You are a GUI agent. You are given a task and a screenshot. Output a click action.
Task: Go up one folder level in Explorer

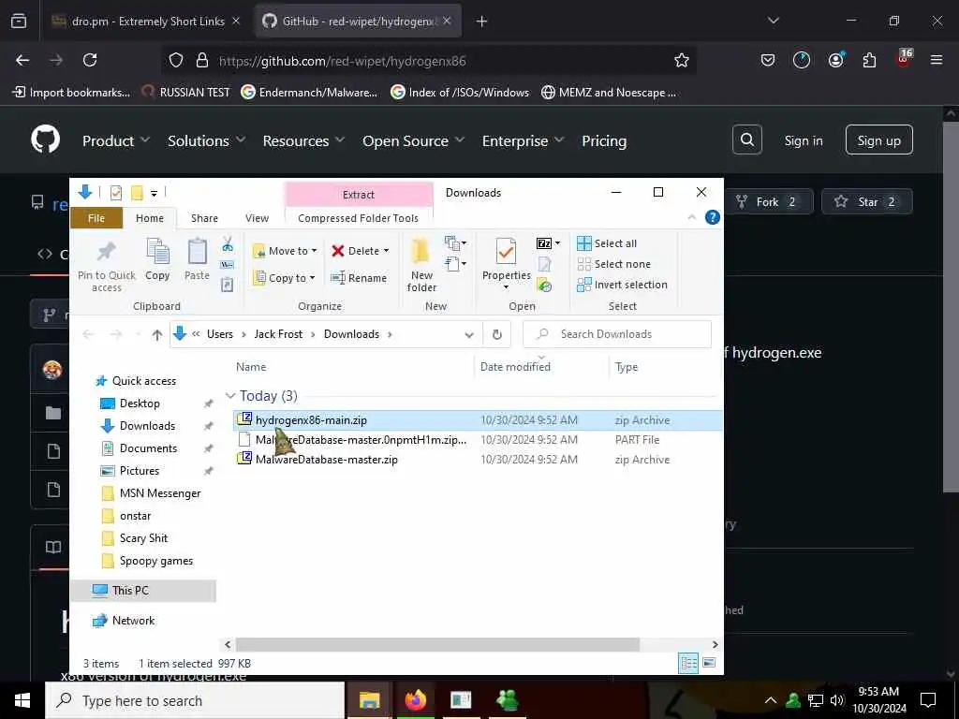coord(157,334)
